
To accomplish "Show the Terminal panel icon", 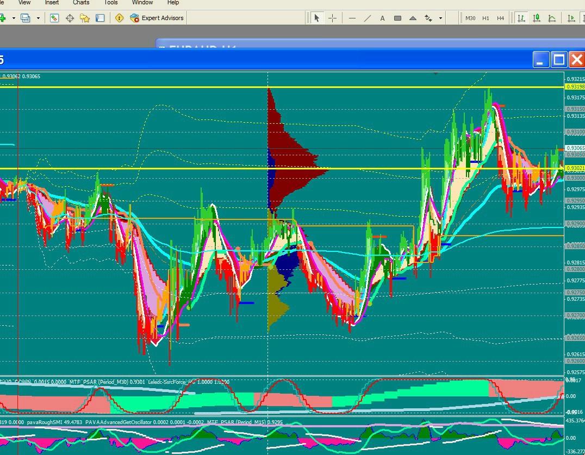I will 100,18.
